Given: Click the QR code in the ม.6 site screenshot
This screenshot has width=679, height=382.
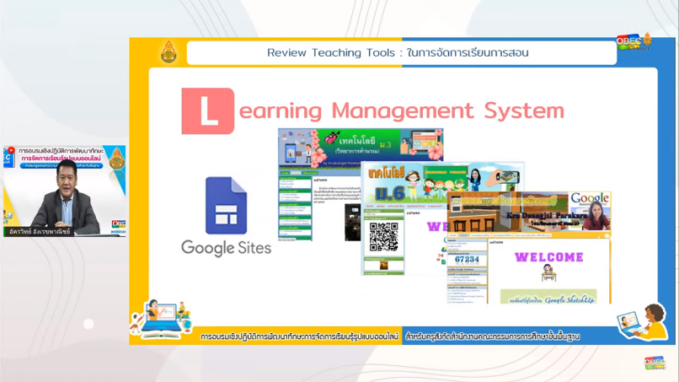Looking at the screenshot, I should [x=383, y=237].
